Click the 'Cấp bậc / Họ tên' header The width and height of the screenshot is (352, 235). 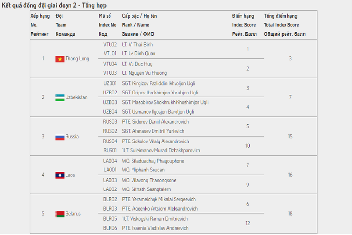(x=139, y=16)
